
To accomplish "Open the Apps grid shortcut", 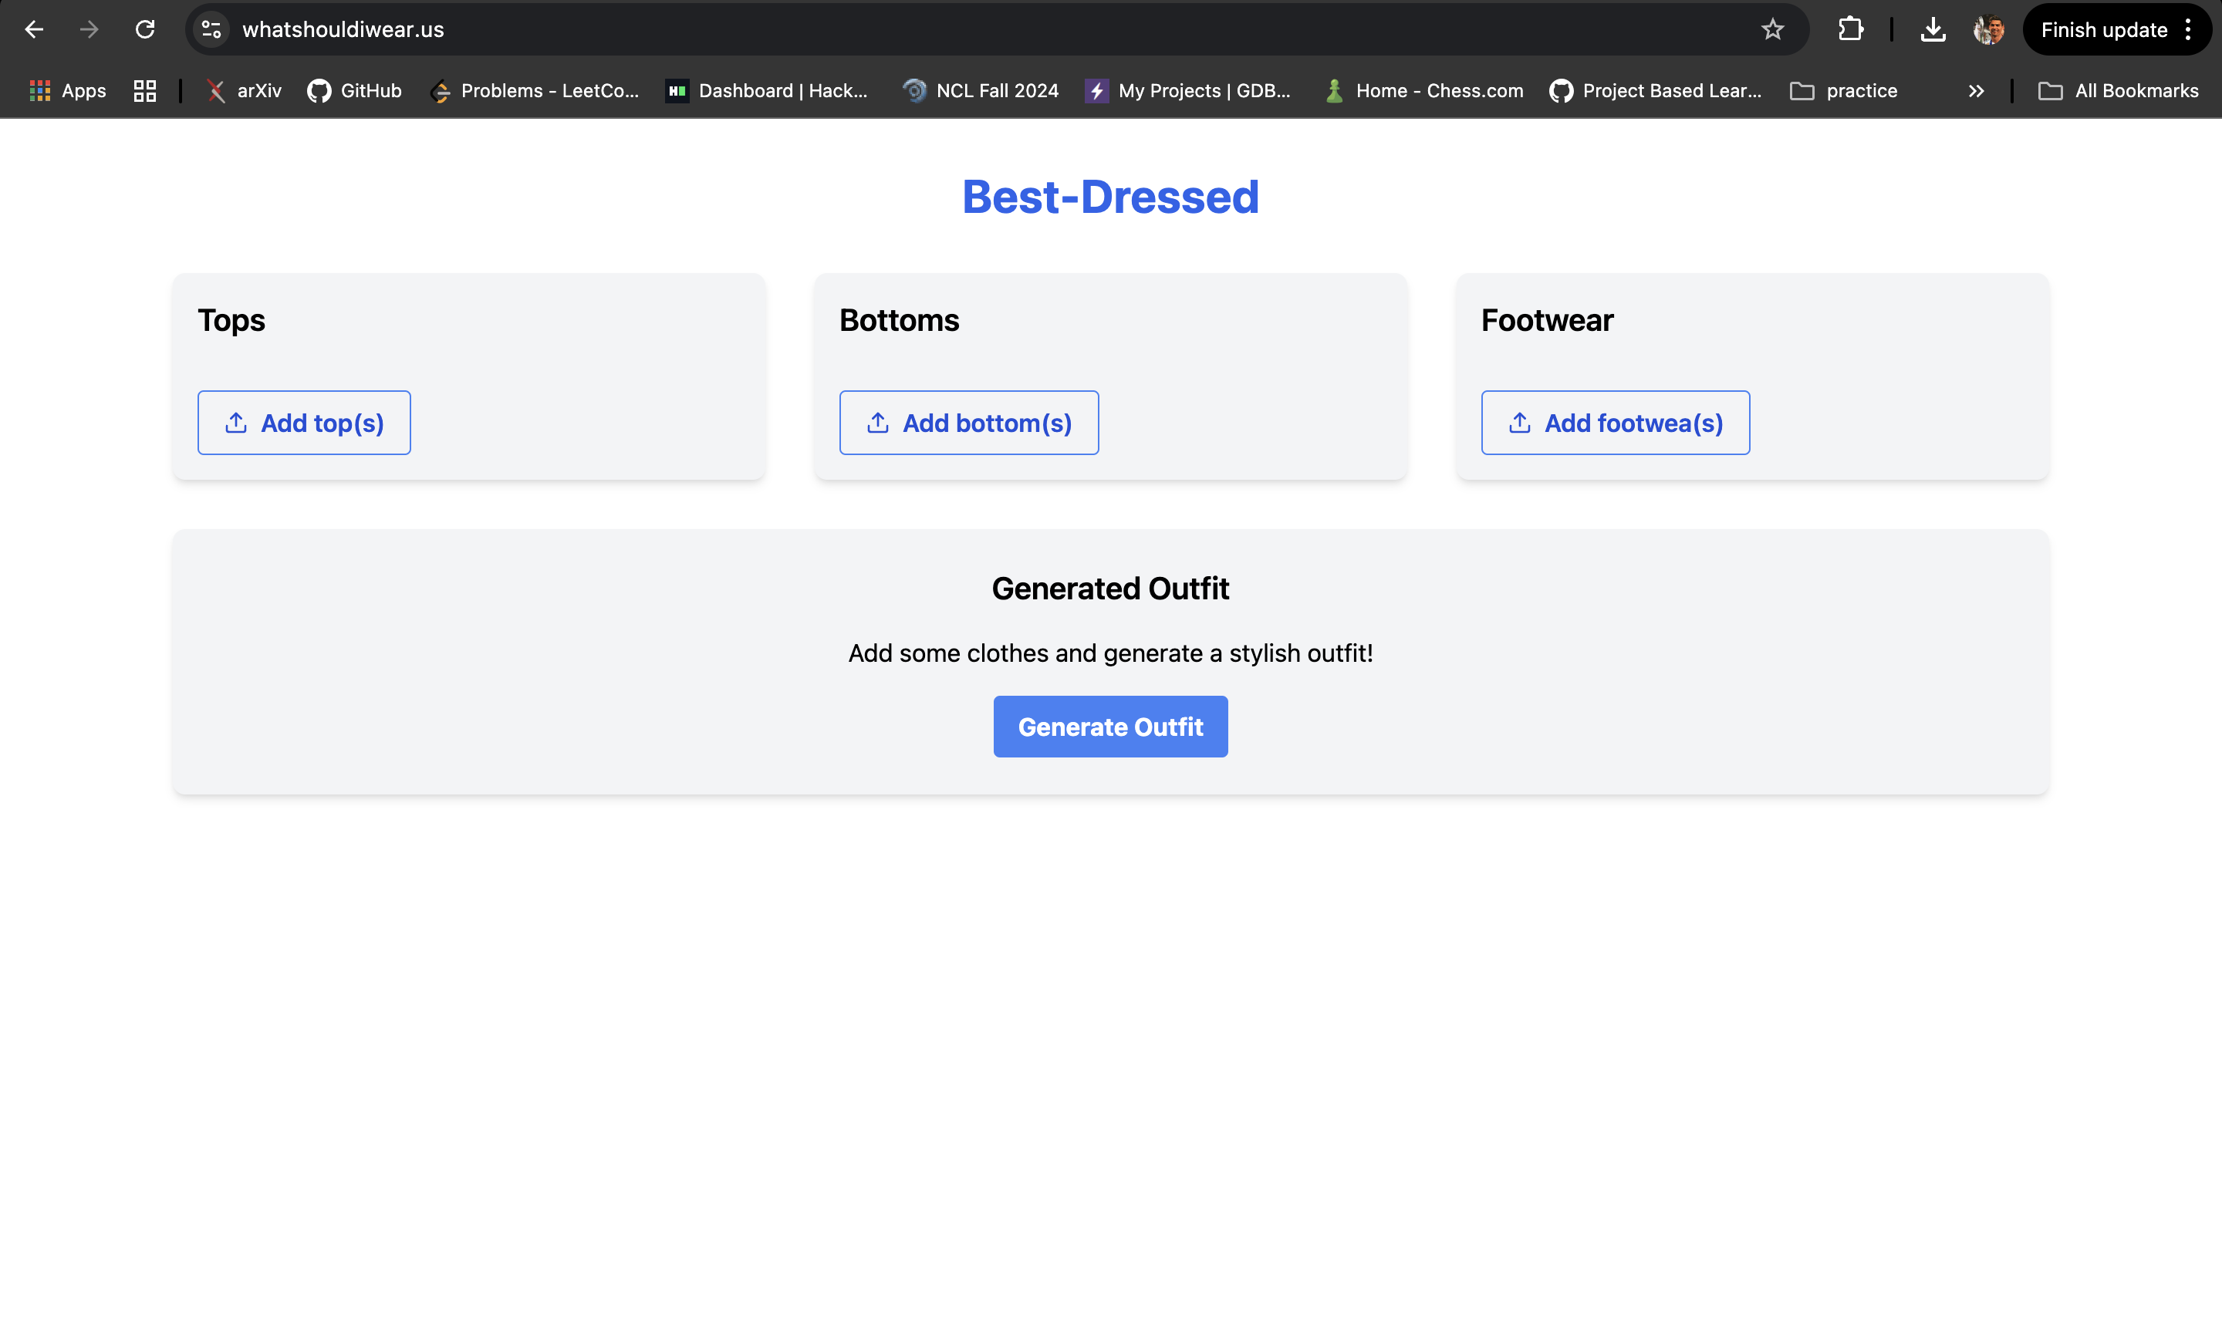I will [68, 91].
